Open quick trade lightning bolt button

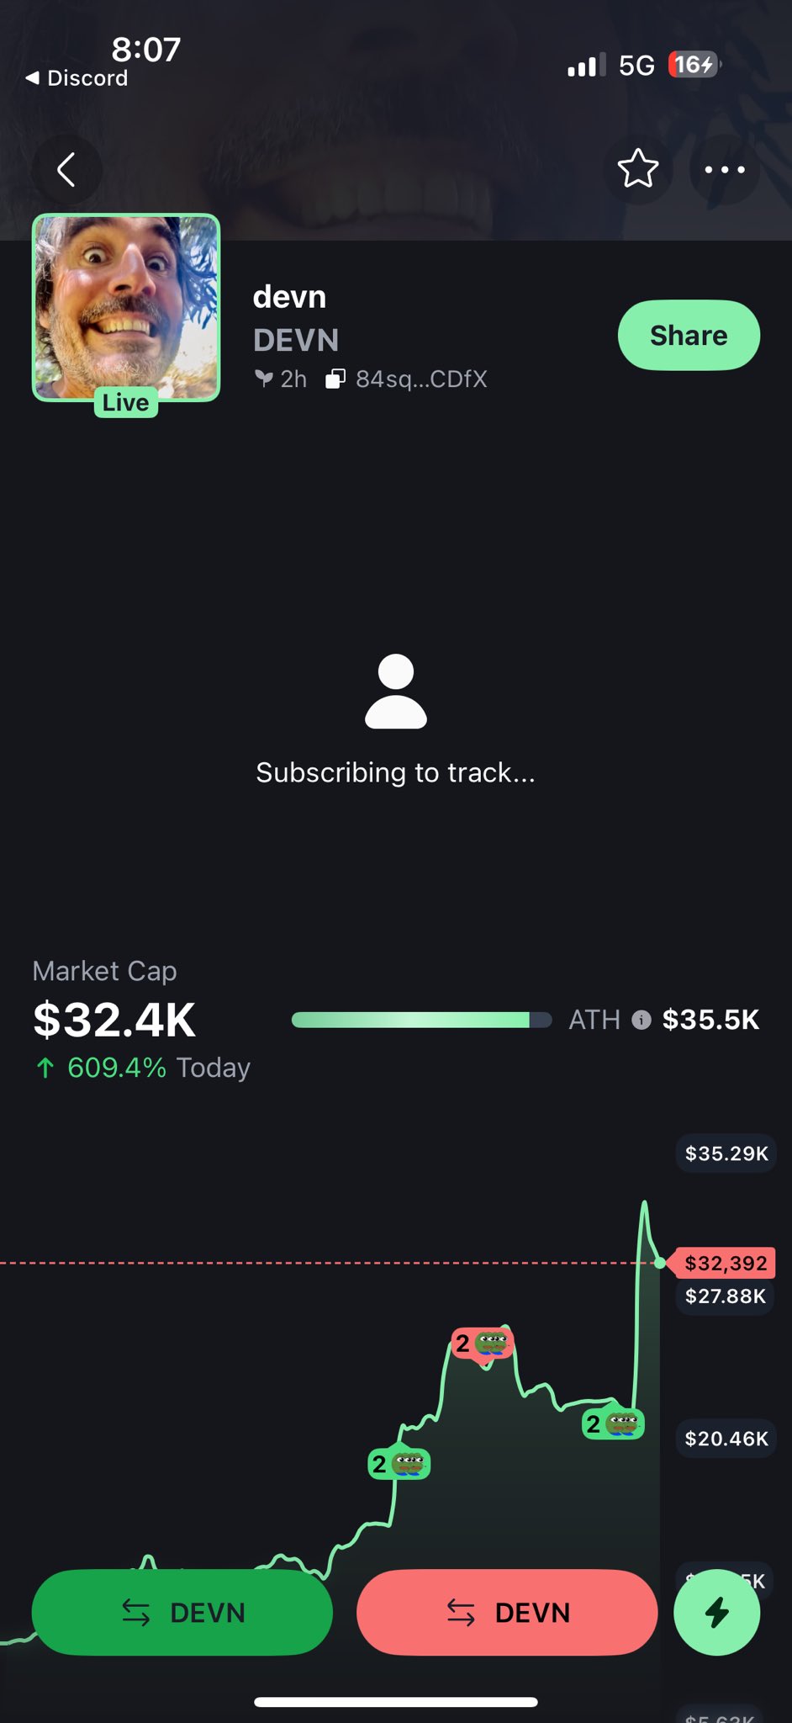click(x=716, y=1612)
